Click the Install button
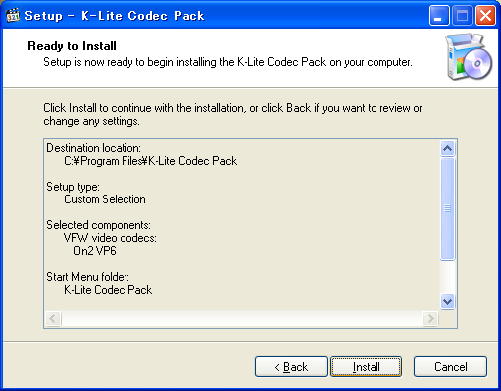Viewport: 501px width, 391px height. pos(366,367)
